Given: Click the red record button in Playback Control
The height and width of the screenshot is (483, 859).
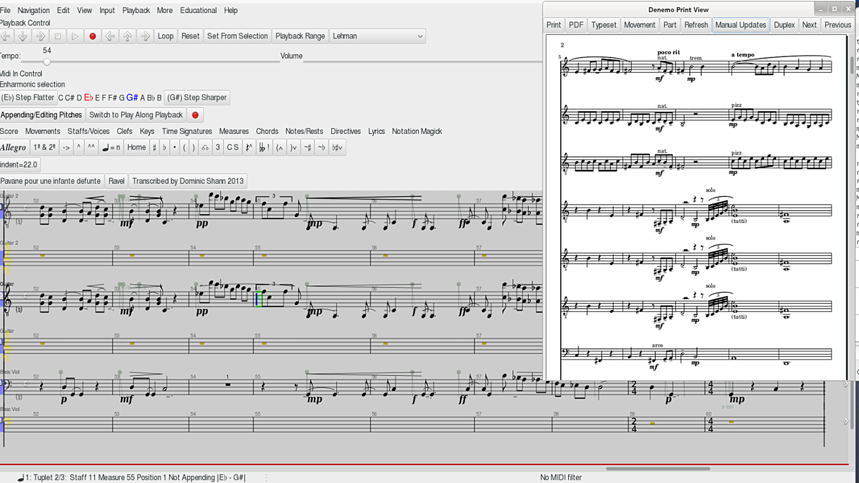Looking at the screenshot, I should pyautogui.click(x=93, y=36).
